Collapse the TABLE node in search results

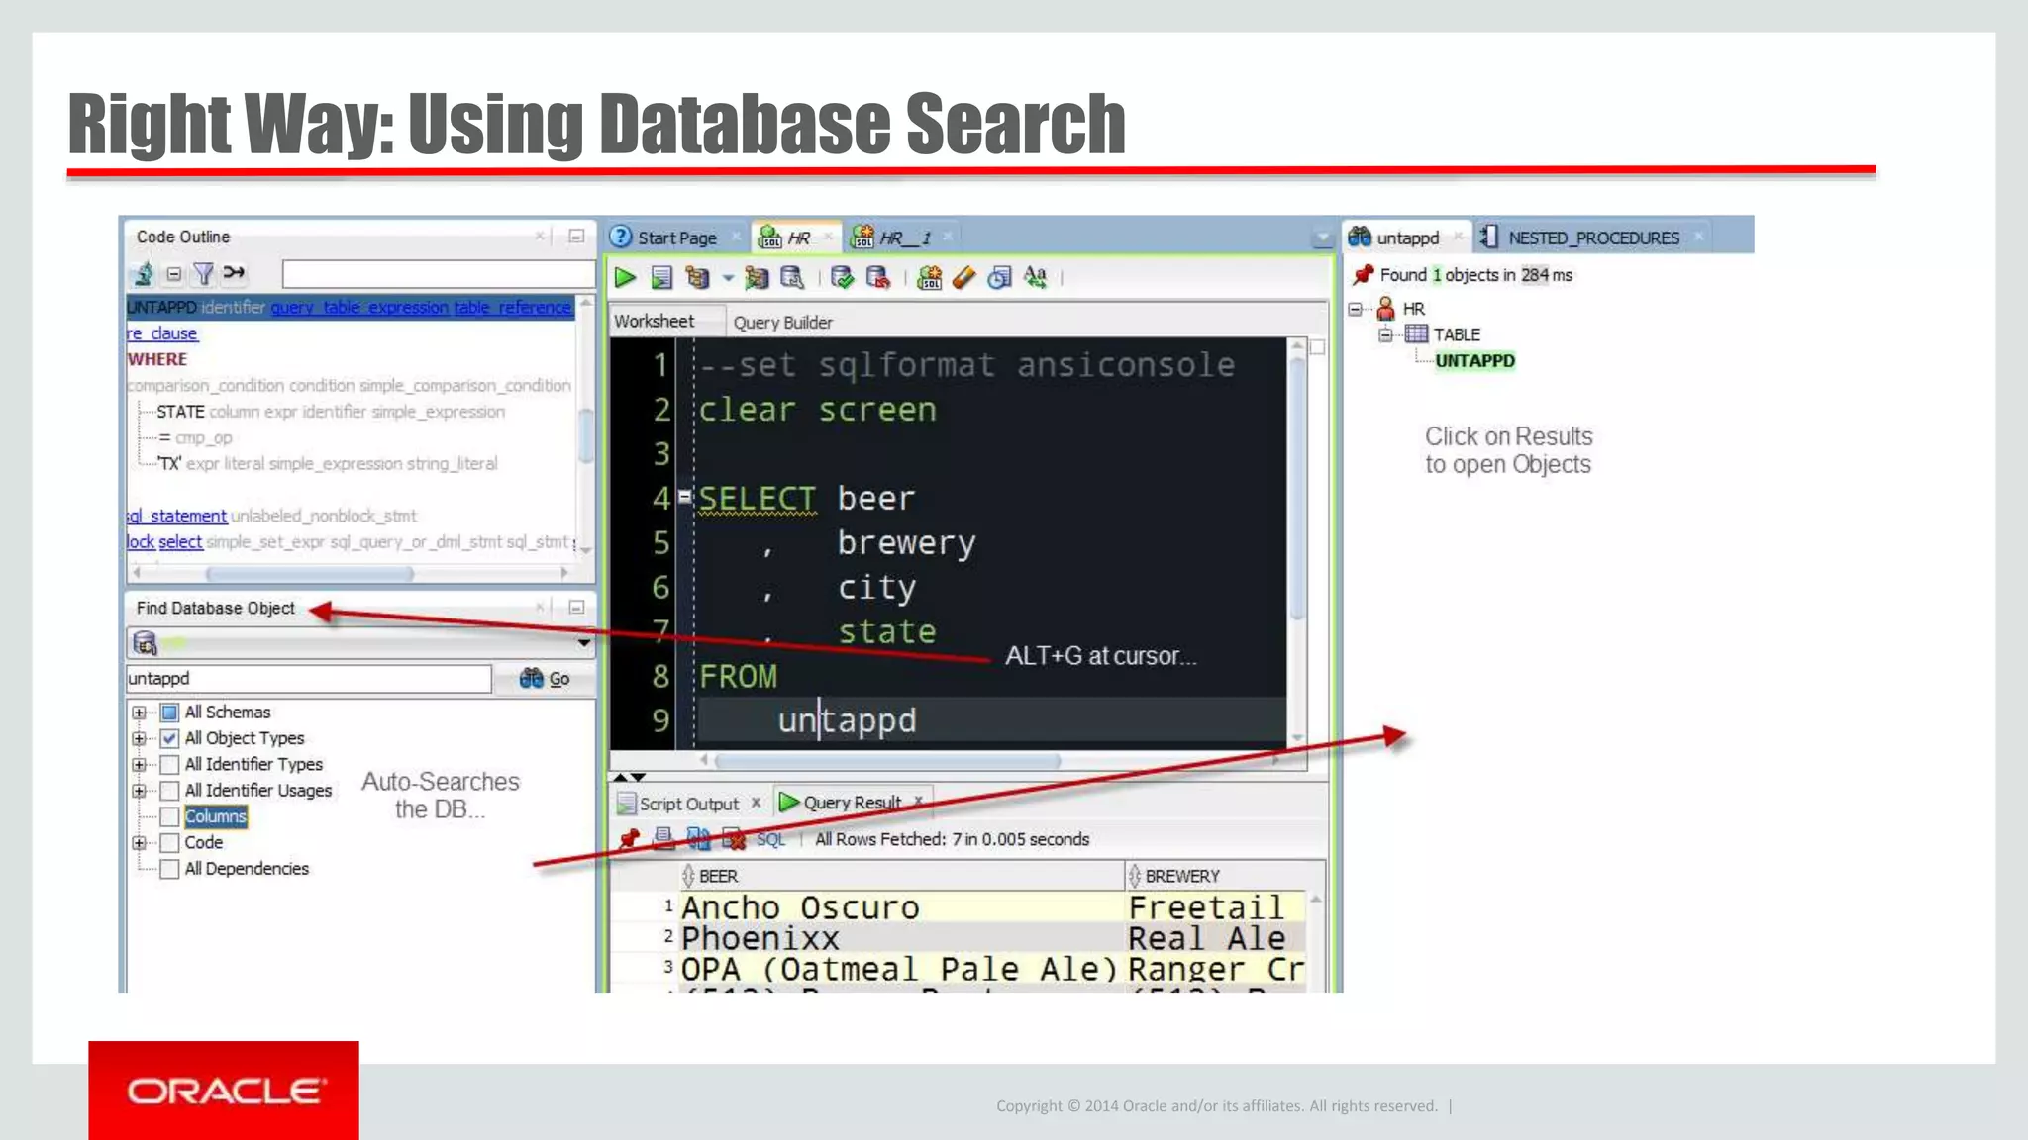click(x=1385, y=334)
